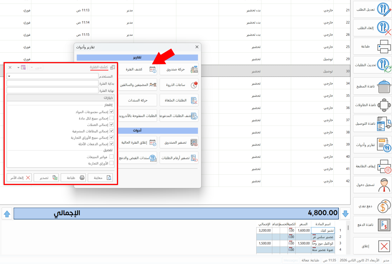Expand the layout icon dropdown arrow in panel header
The height and width of the screenshot is (264, 392).
click(x=18, y=68)
